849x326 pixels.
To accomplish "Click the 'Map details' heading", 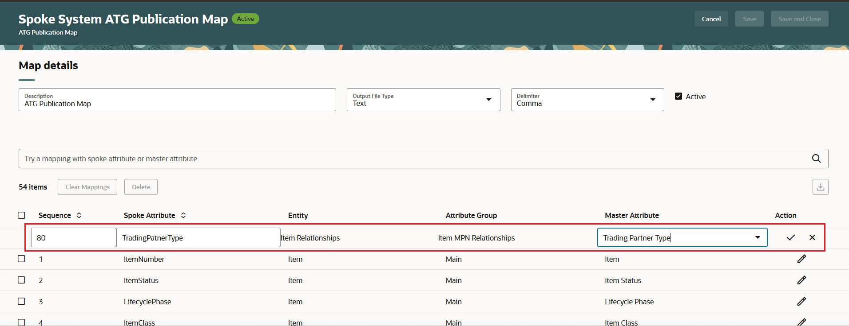I will click(x=48, y=66).
